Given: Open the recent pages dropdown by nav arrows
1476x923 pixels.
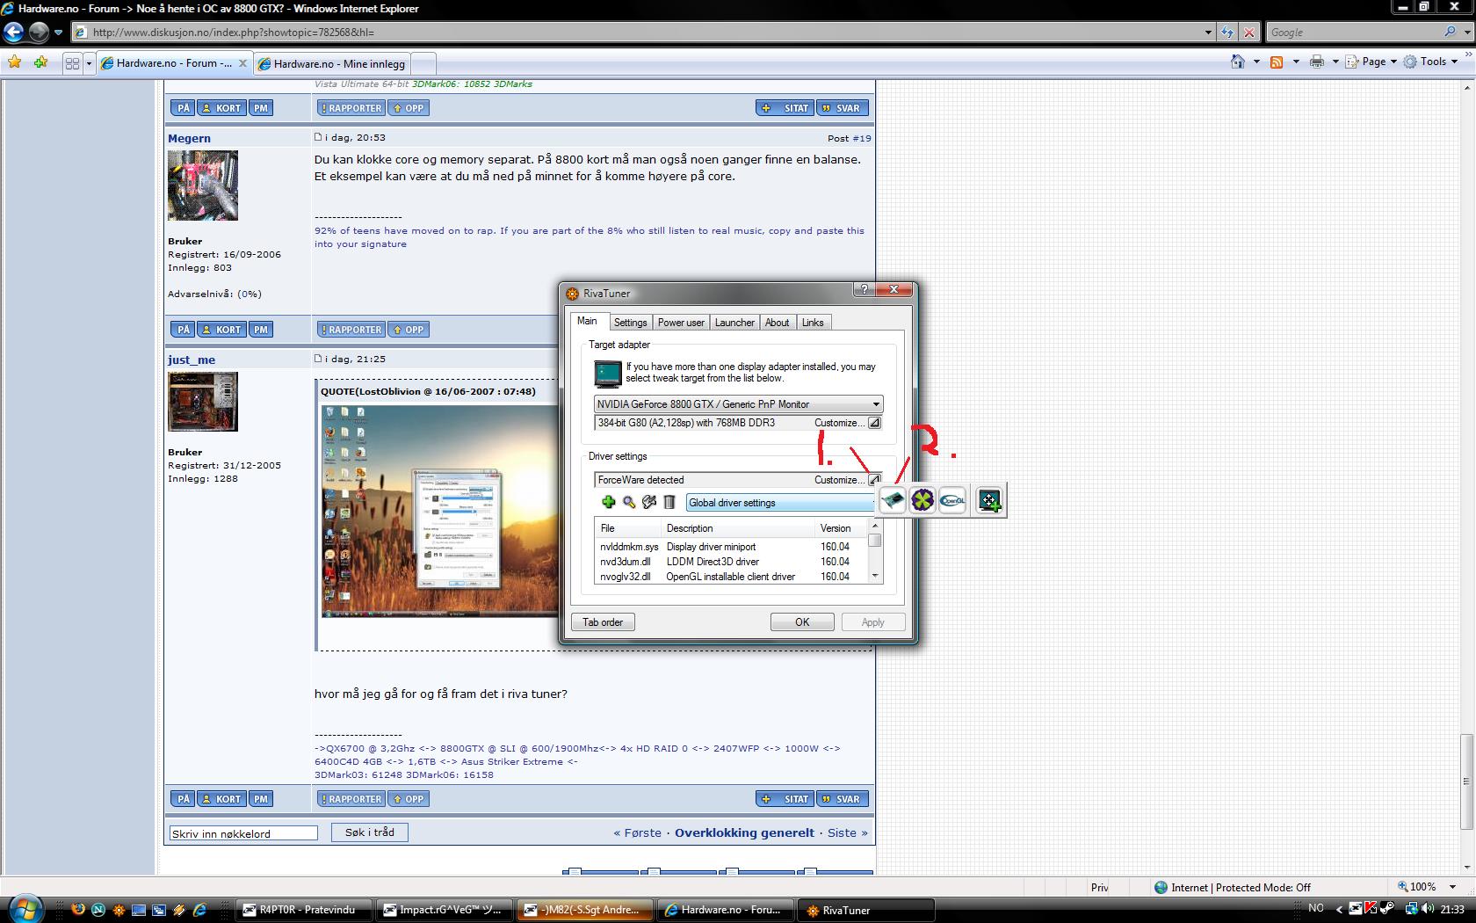Looking at the screenshot, I should point(58,33).
